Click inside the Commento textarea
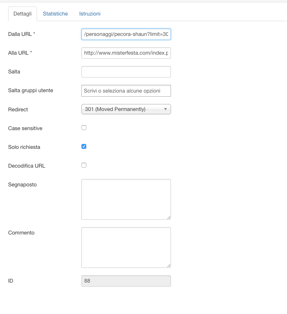This screenshot has width=287, height=314. pos(126,248)
